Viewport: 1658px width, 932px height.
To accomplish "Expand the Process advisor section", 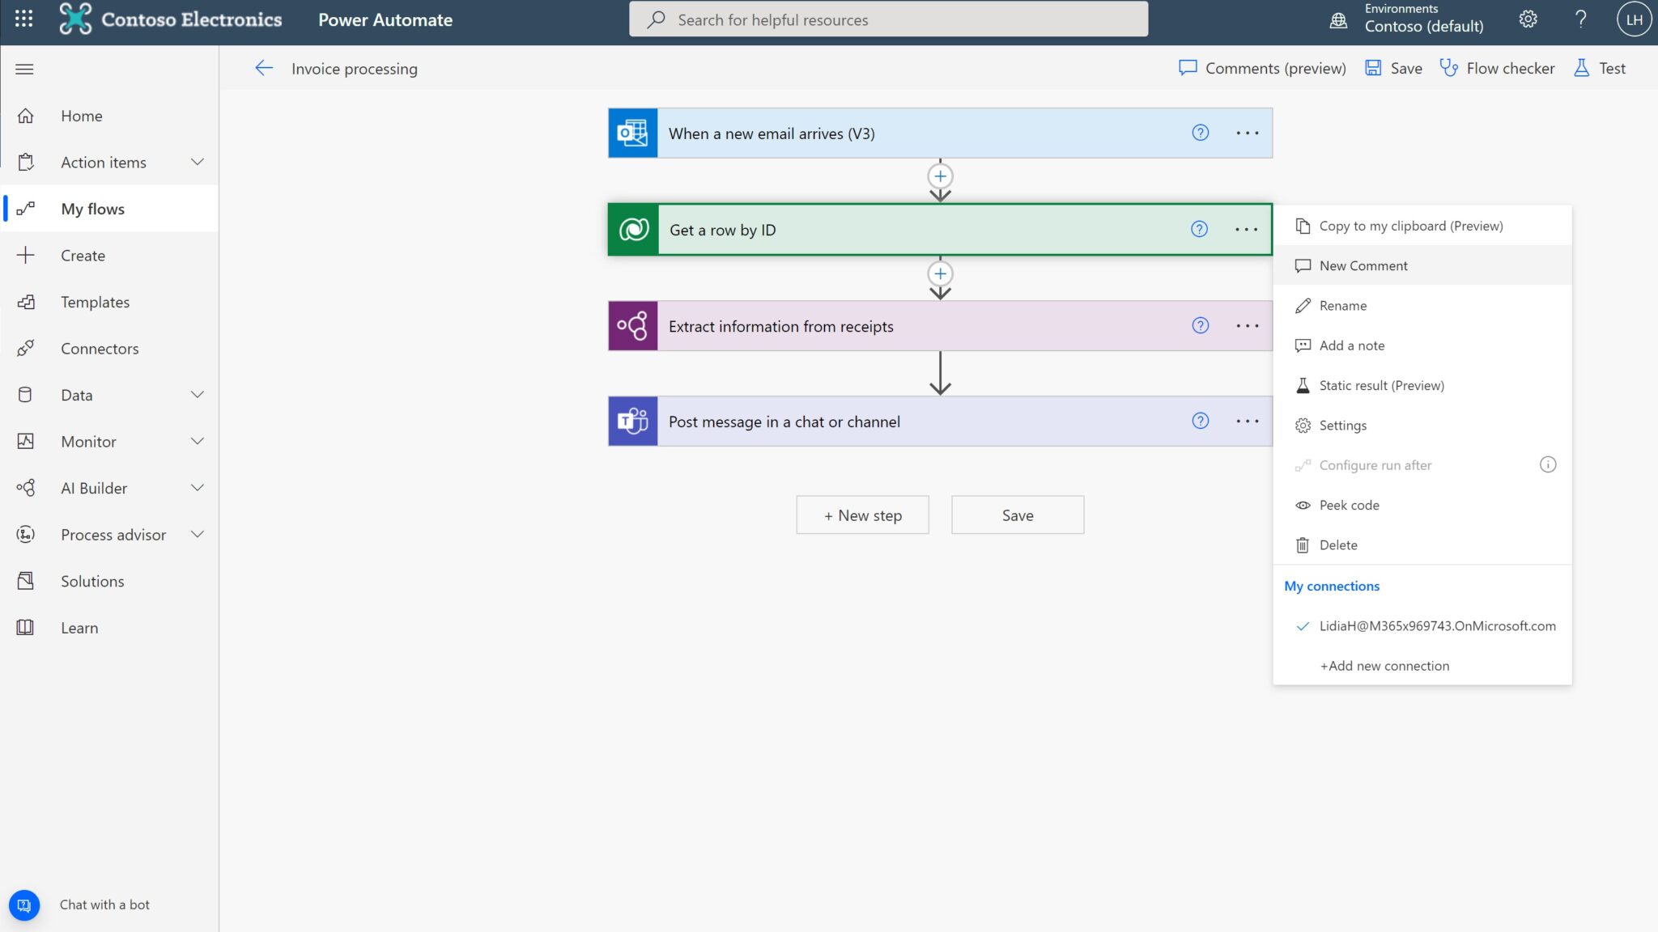I will coord(197,534).
